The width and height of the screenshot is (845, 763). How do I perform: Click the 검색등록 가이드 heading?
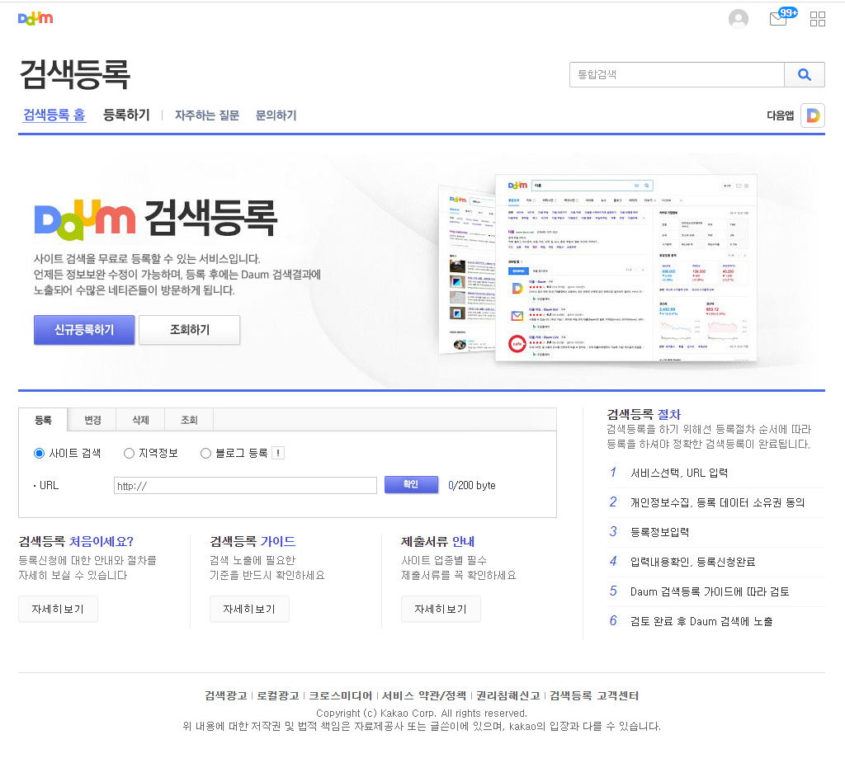[253, 542]
